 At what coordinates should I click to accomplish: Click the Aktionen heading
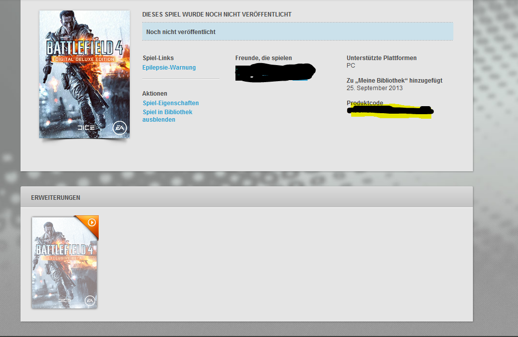coord(155,94)
